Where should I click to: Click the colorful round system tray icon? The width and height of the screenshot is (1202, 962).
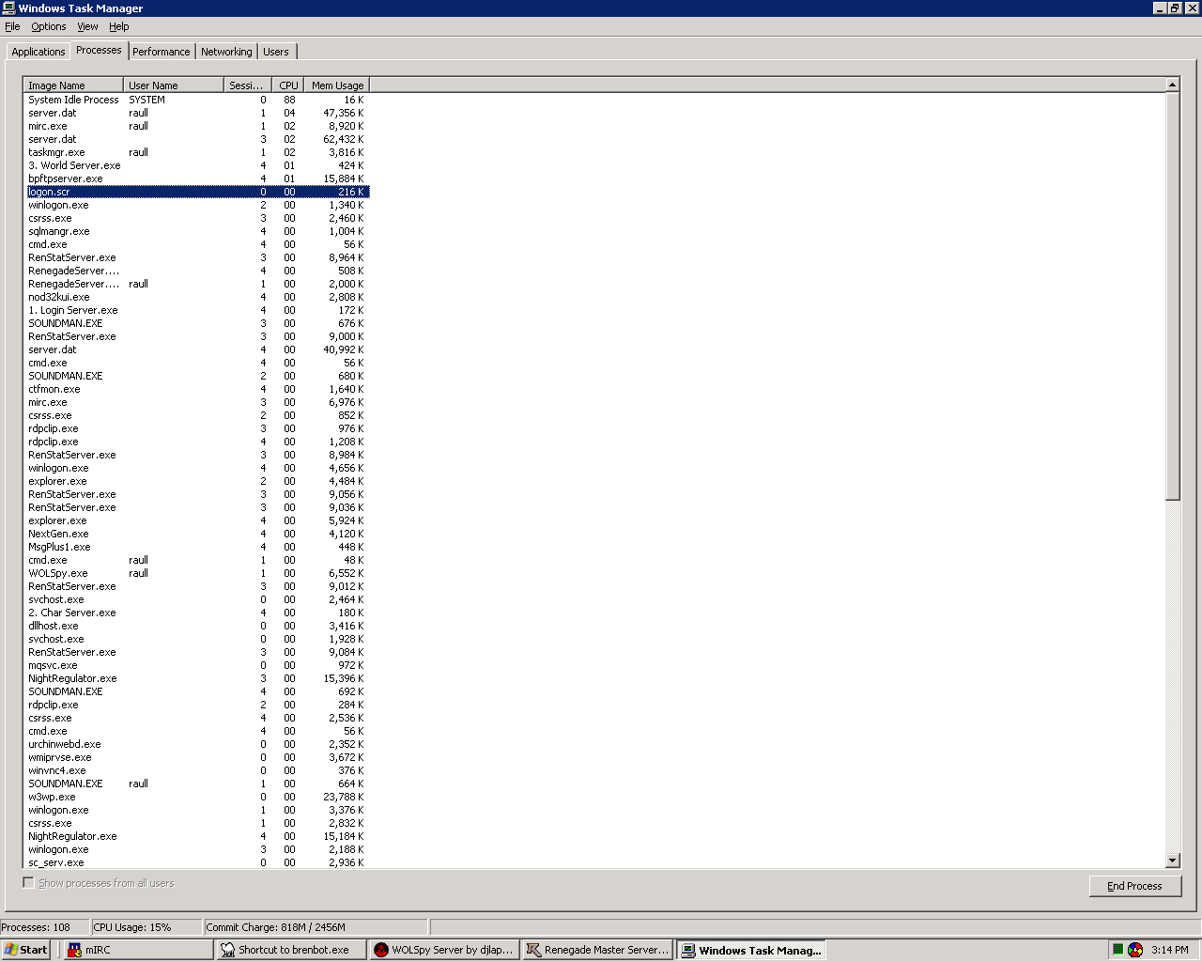pyautogui.click(x=1135, y=950)
